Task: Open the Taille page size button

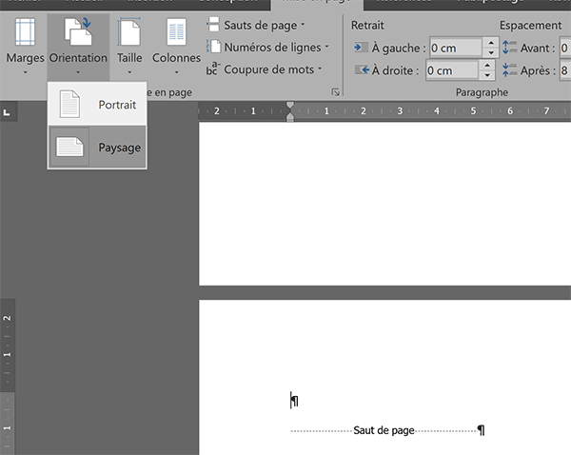Action: (x=129, y=46)
